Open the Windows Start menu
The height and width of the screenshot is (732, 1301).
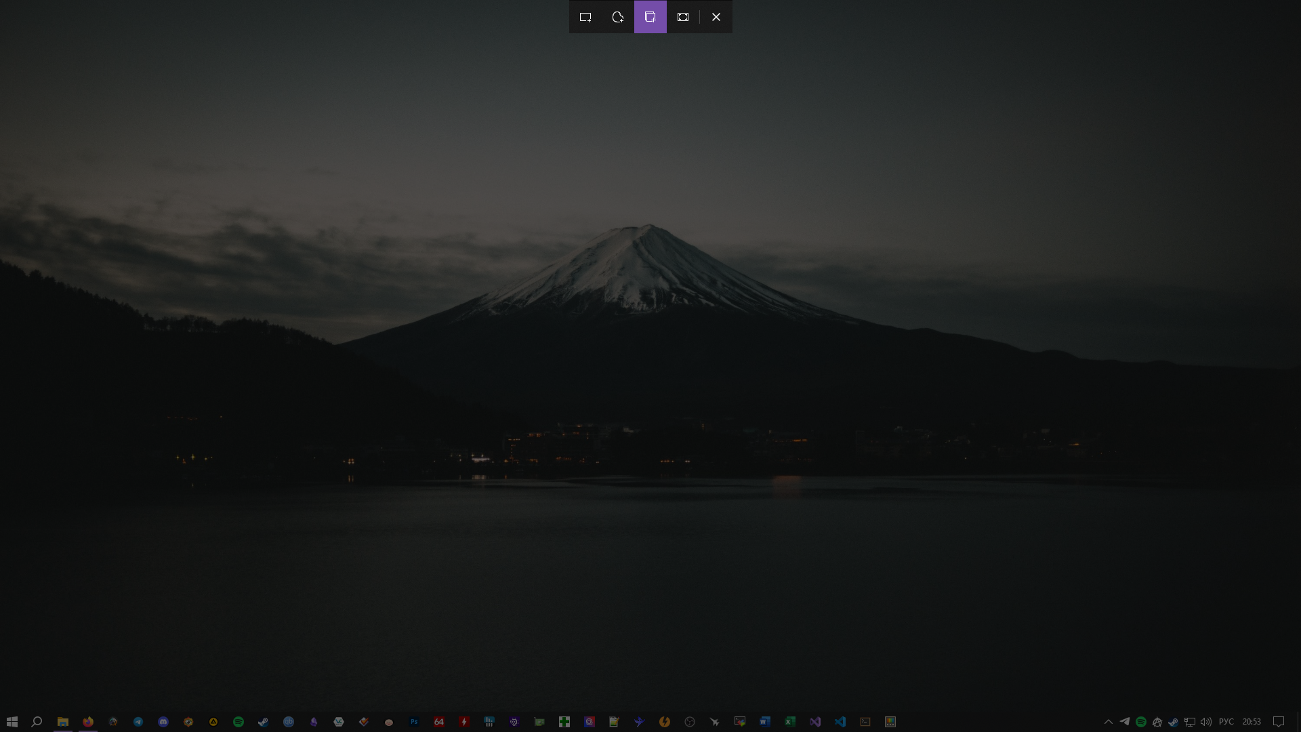(12, 722)
